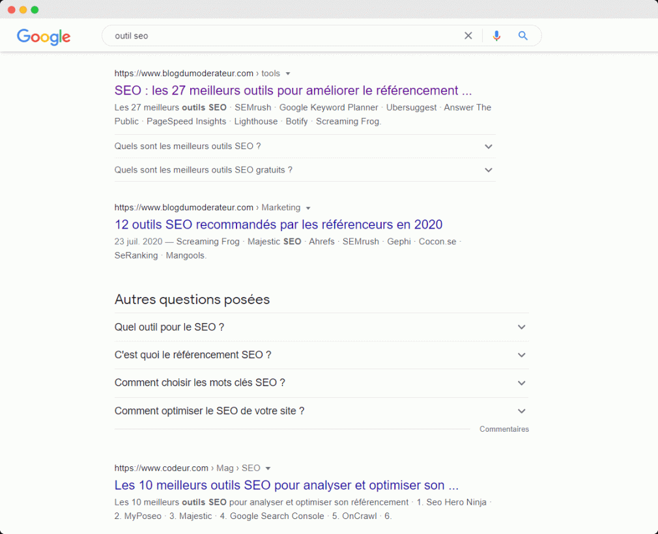Start voice search with microphone icon
The width and height of the screenshot is (658, 534).
click(496, 36)
